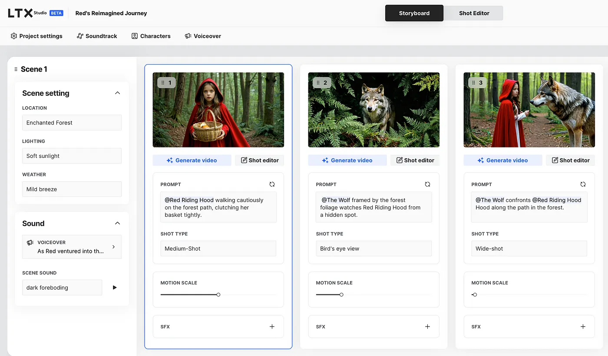Viewport: 608px width, 356px height.
Task: Open the Soundtrack menu
Action: (97, 36)
